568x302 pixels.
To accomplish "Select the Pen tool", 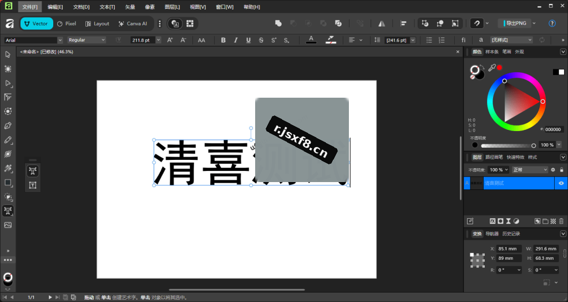I will [x=8, y=126].
